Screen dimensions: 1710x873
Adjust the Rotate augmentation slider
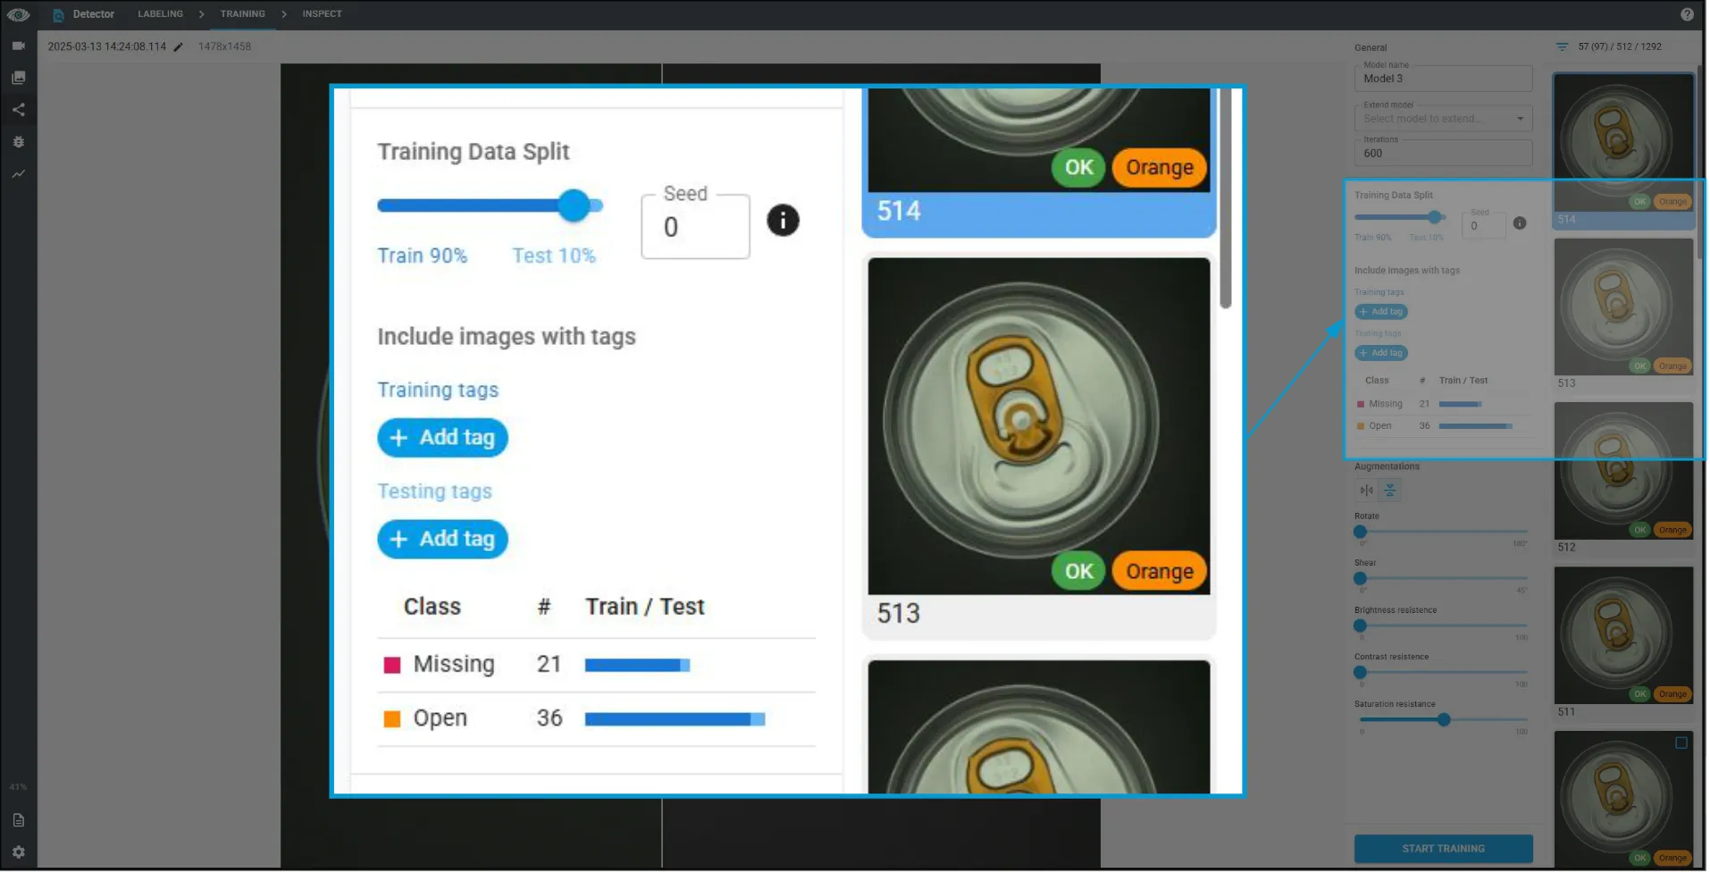coord(1361,532)
